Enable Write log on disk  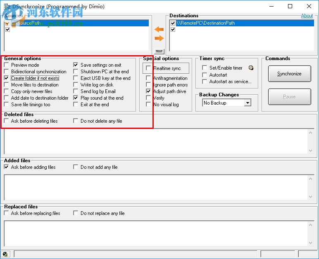coord(76,85)
